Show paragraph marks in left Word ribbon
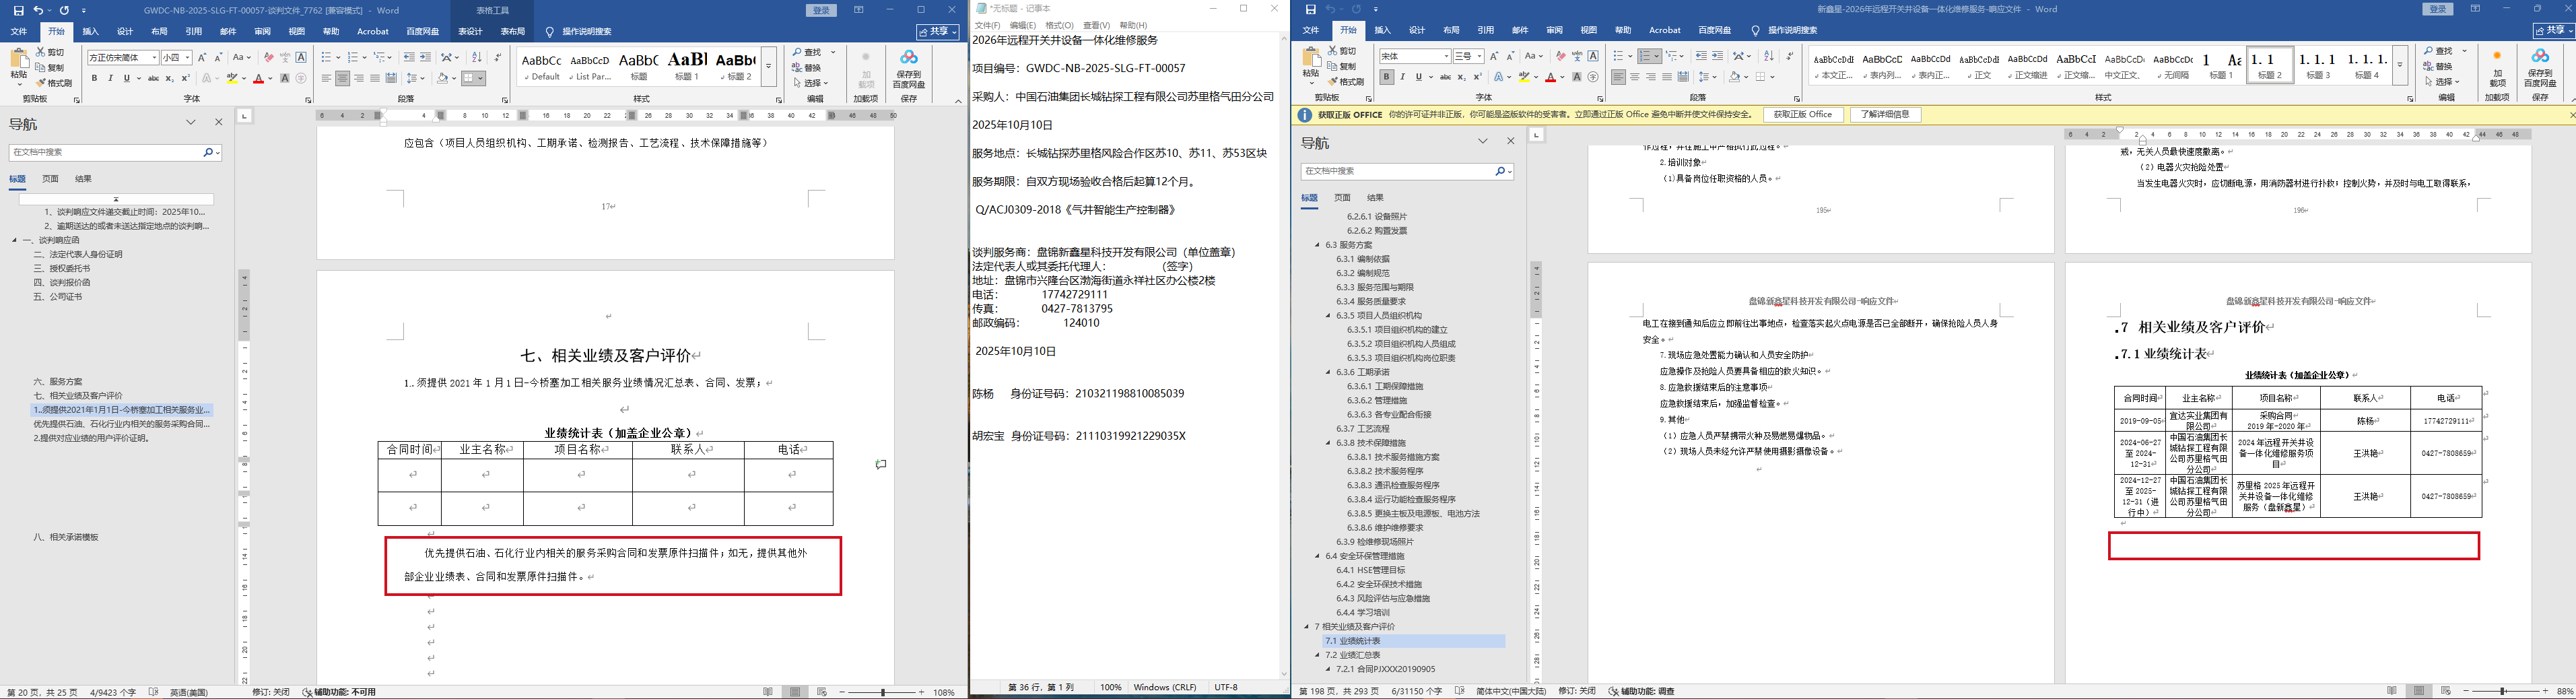The width and height of the screenshot is (2576, 699). coord(497,58)
